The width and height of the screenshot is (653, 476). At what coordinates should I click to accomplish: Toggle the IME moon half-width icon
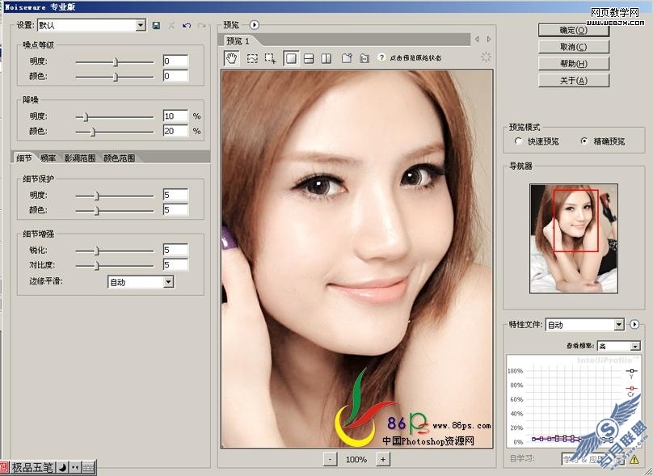click(x=62, y=468)
